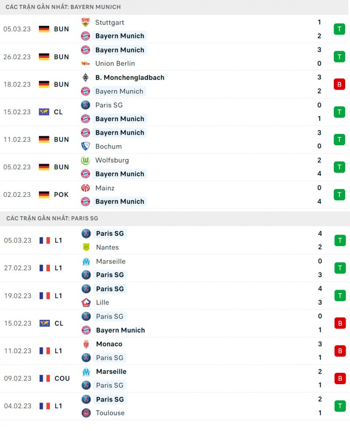Click the Nantes club logo
The image size is (350, 431).
[x=86, y=247]
